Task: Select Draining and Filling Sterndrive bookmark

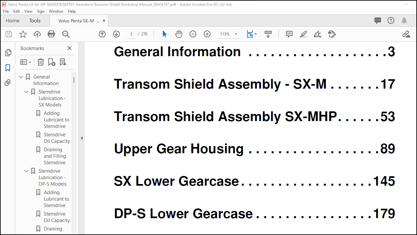Action: (55, 156)
